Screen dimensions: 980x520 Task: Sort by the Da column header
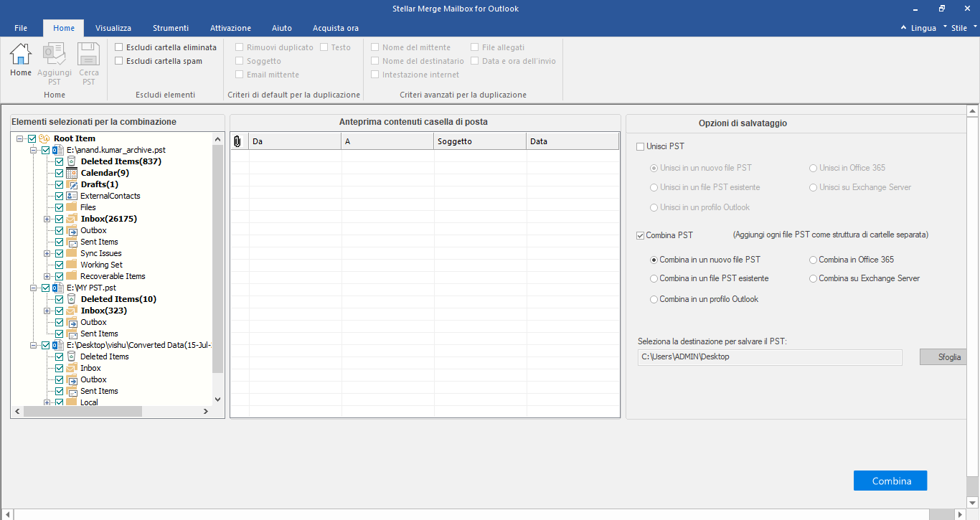point(295,141)
